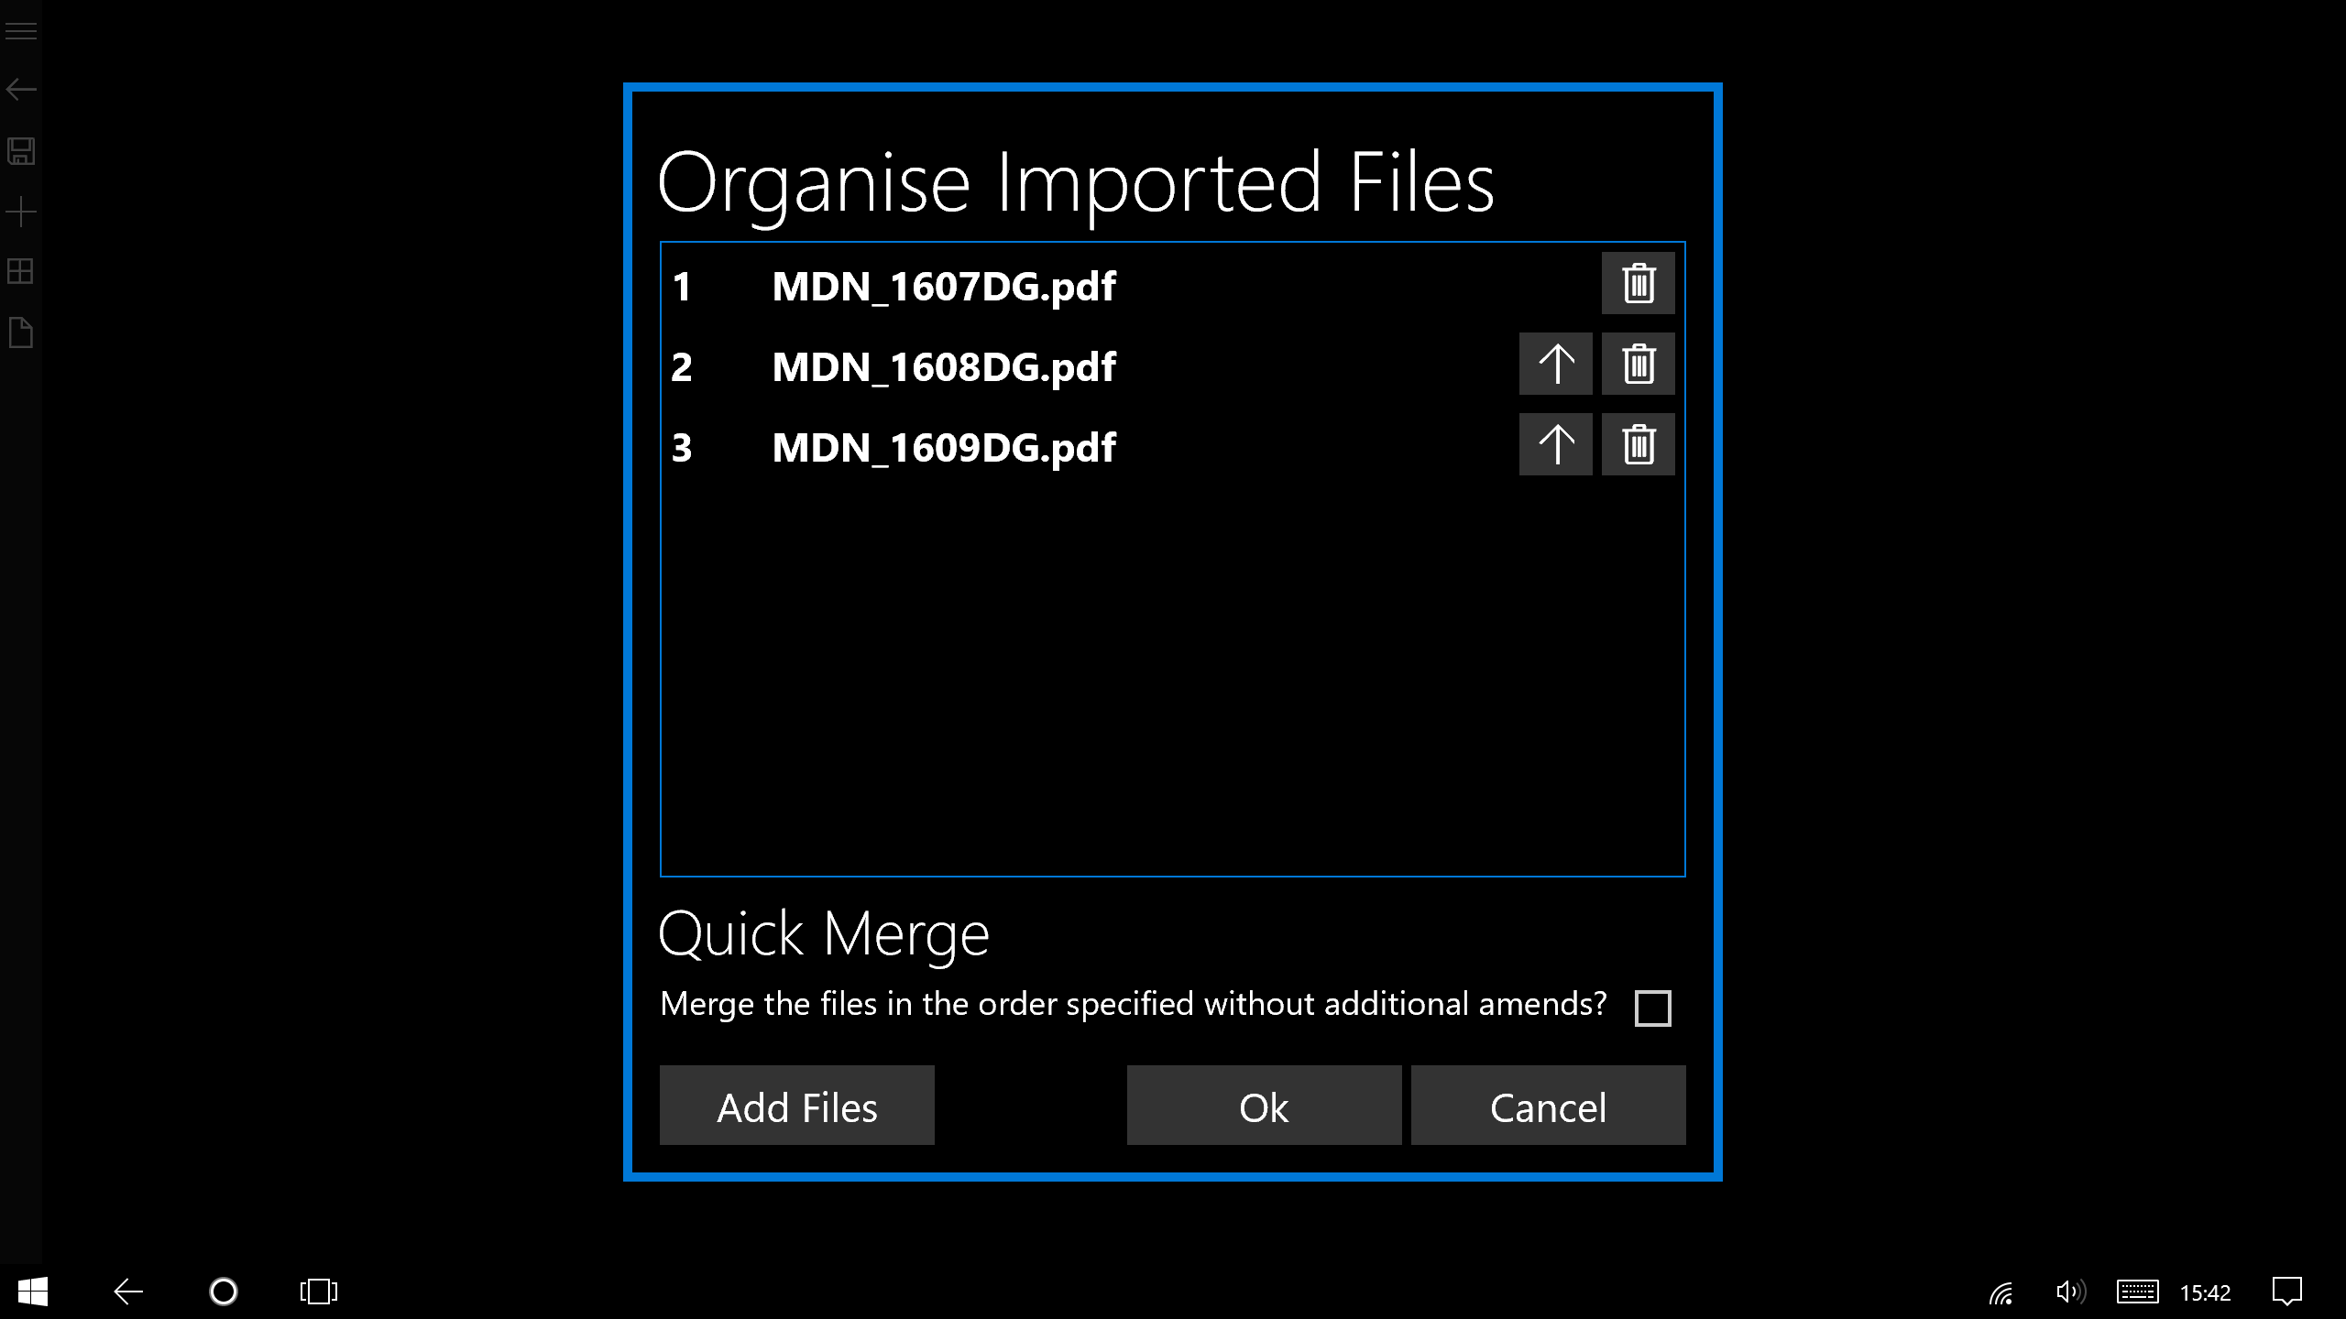Open the Action Center notifications icon

point(2286,1292)
